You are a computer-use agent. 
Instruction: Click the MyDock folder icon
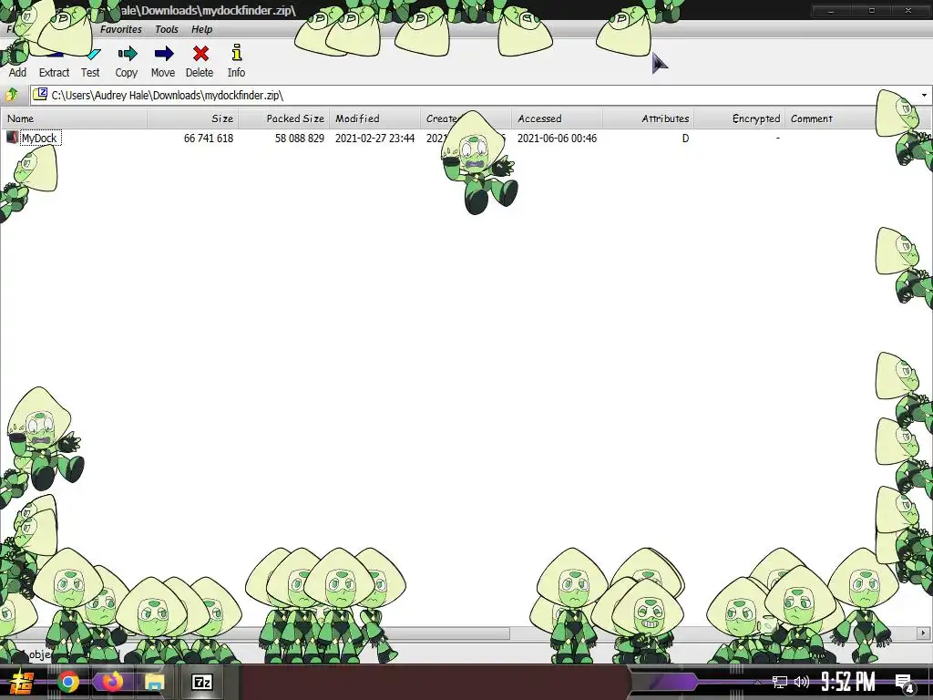click(12, 138)
